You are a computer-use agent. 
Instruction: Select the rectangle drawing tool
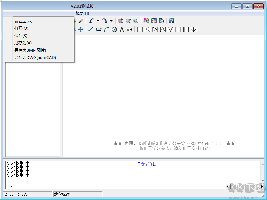pyautogui.click(x=98, y=29)
